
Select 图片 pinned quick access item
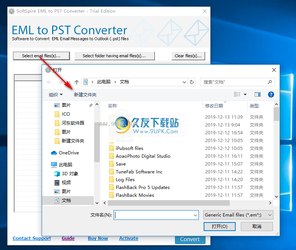point(66,105)
